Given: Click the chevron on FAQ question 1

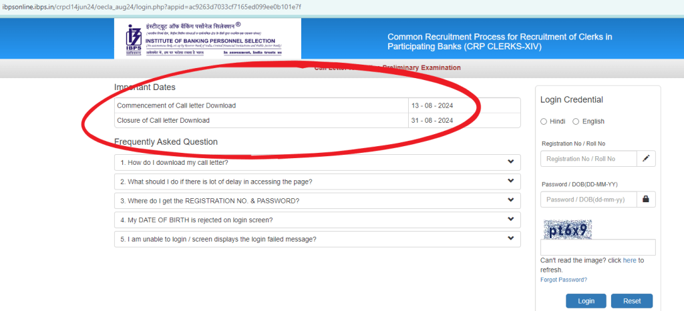Looking at the screenshot, I should click(511, 162).
